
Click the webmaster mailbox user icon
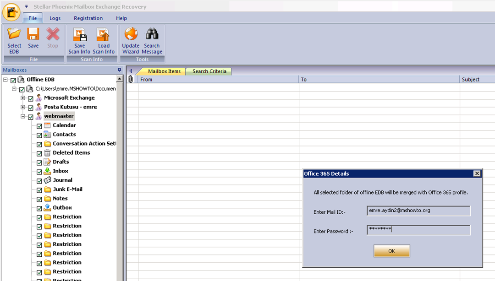[x=38, y=116]
